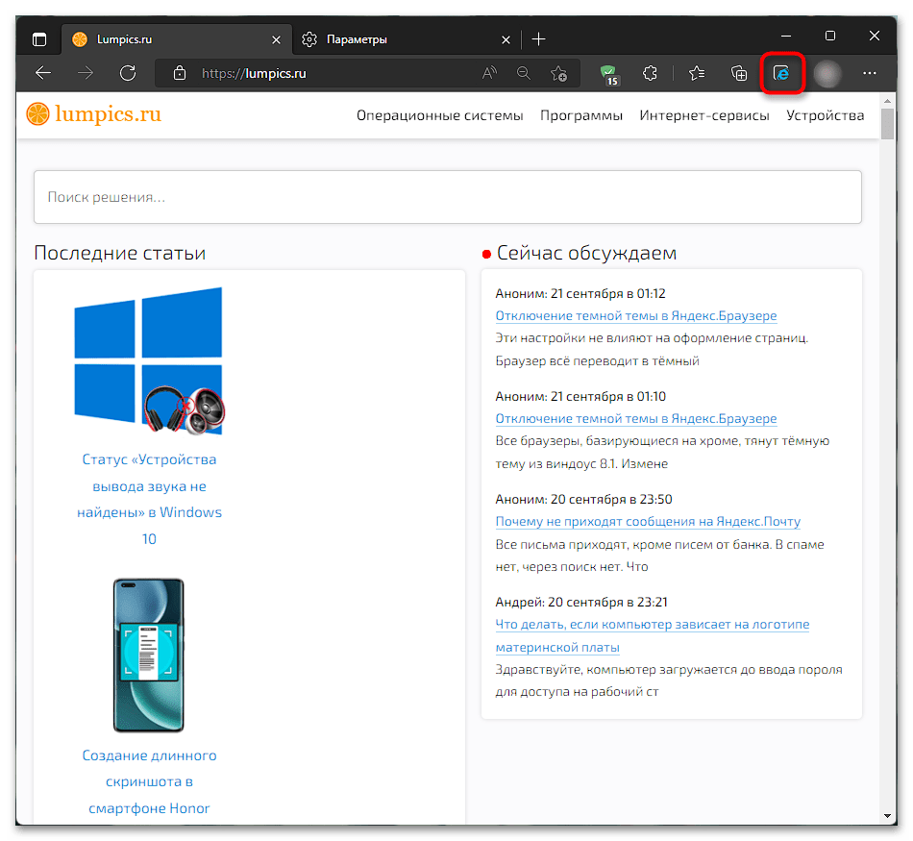The image size is (913, 841).
Task: Open the Settings and more ellipsis menu
Action: pos(870,73)
